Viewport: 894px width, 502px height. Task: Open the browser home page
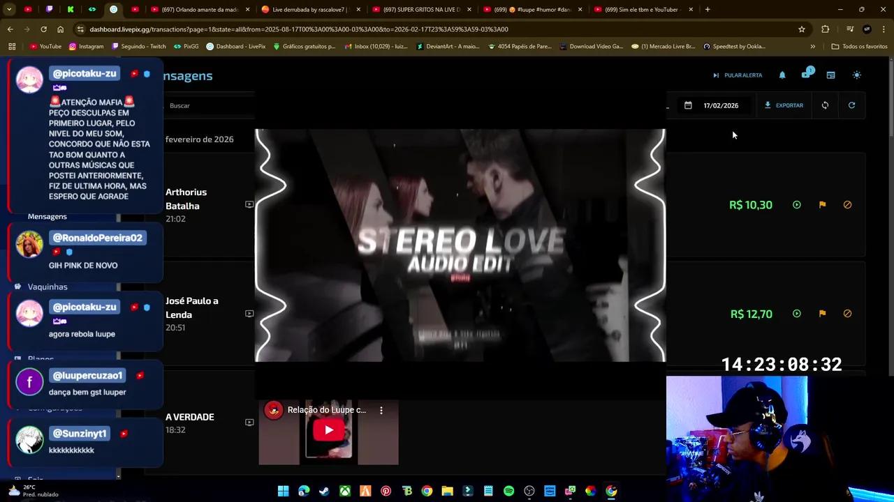60,29
